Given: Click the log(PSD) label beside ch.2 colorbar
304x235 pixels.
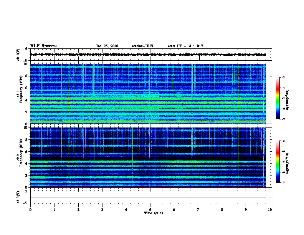Looking at the screenshot, I should click(x=287, y=163).
